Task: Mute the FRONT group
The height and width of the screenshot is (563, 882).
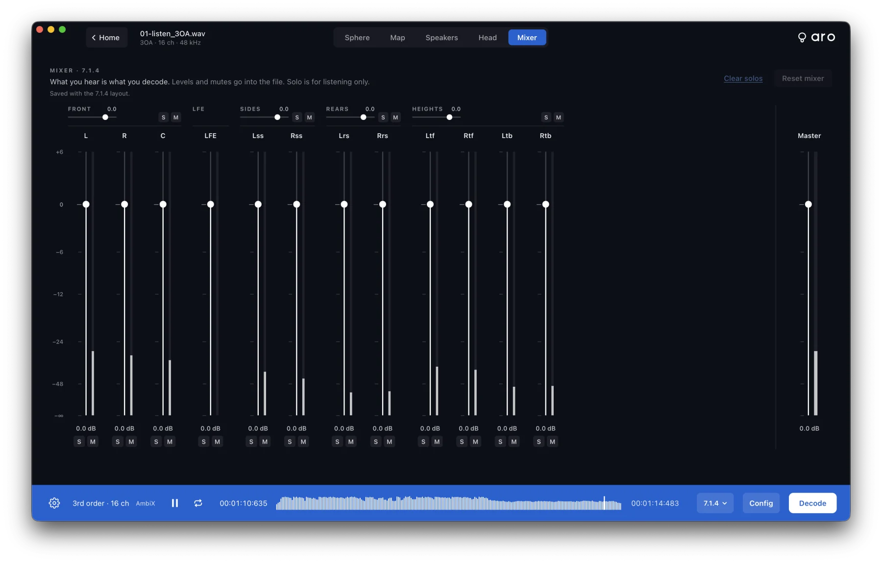Action: [x=176, y=117]
